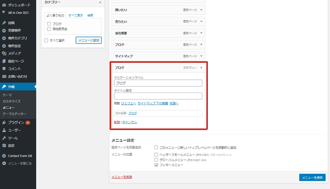The image size is (330, 189).
Task: Open メディア via its media icon
Action: coord(4,53)
